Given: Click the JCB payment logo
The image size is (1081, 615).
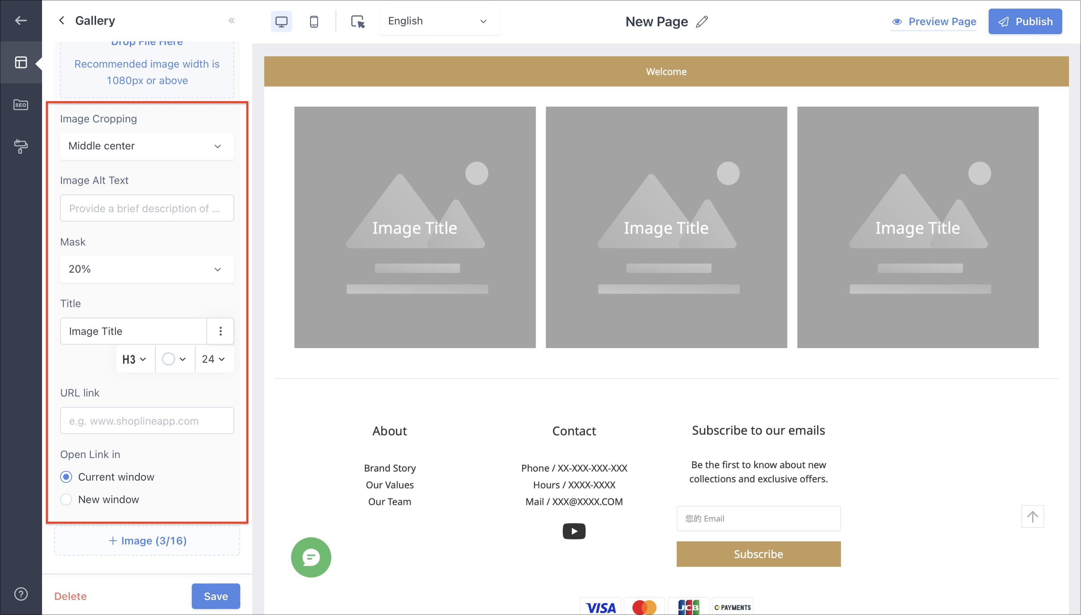Looking at the screenshot, I should [x=688, y=607].
